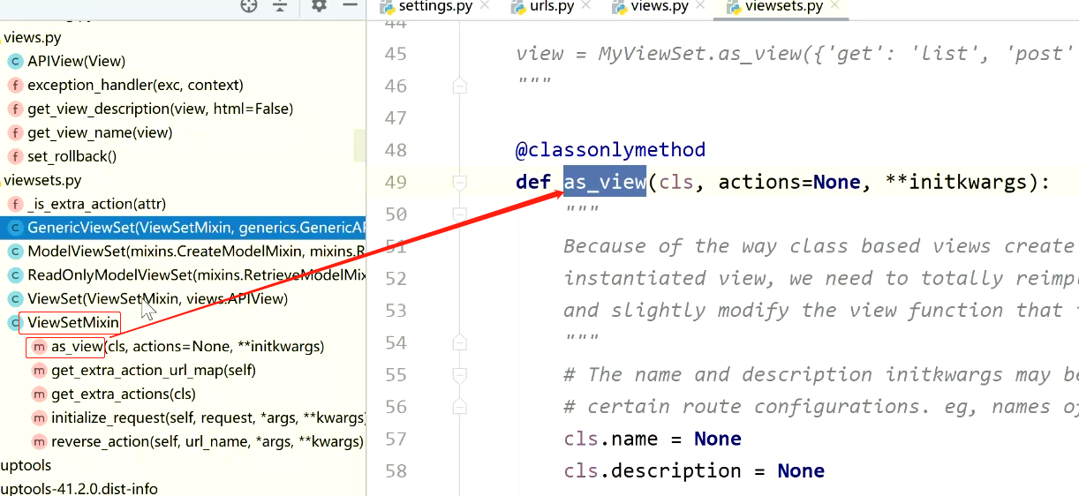1079x496 pixels.
Task: Click method icon beside as_view
Action: (39, 347)
